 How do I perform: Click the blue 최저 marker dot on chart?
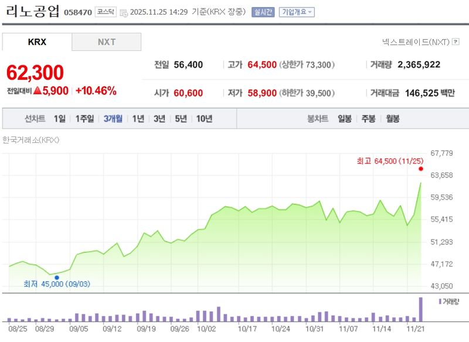pos(57,278)
